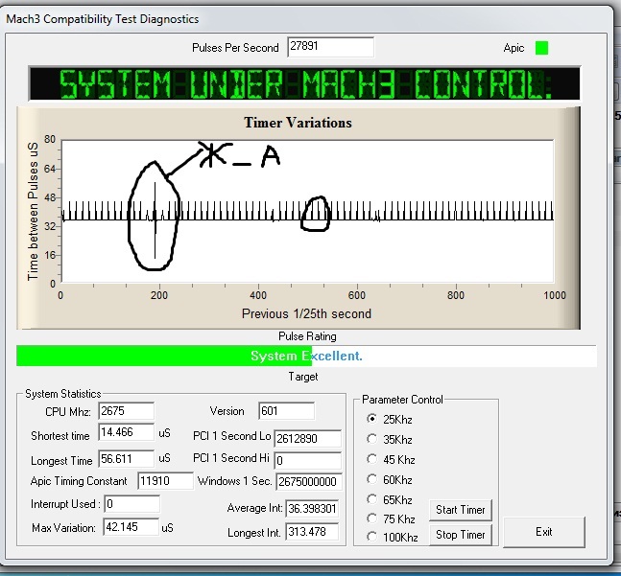Click the Pulses Per Second field
The image size is (621, 576).
(x=331, y=47)
